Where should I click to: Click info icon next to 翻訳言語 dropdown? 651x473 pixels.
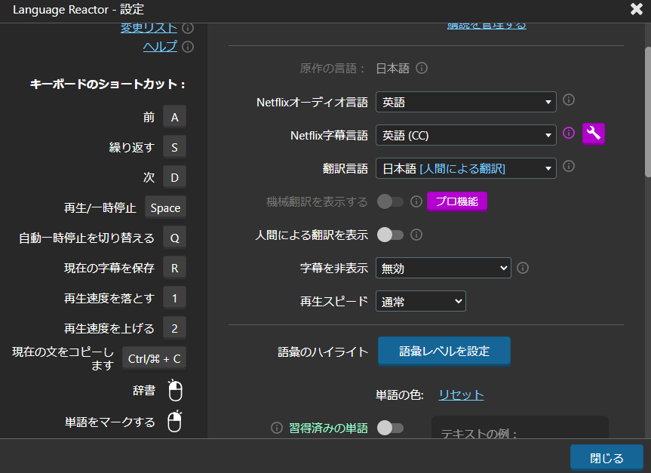click(x=570, y=166)
